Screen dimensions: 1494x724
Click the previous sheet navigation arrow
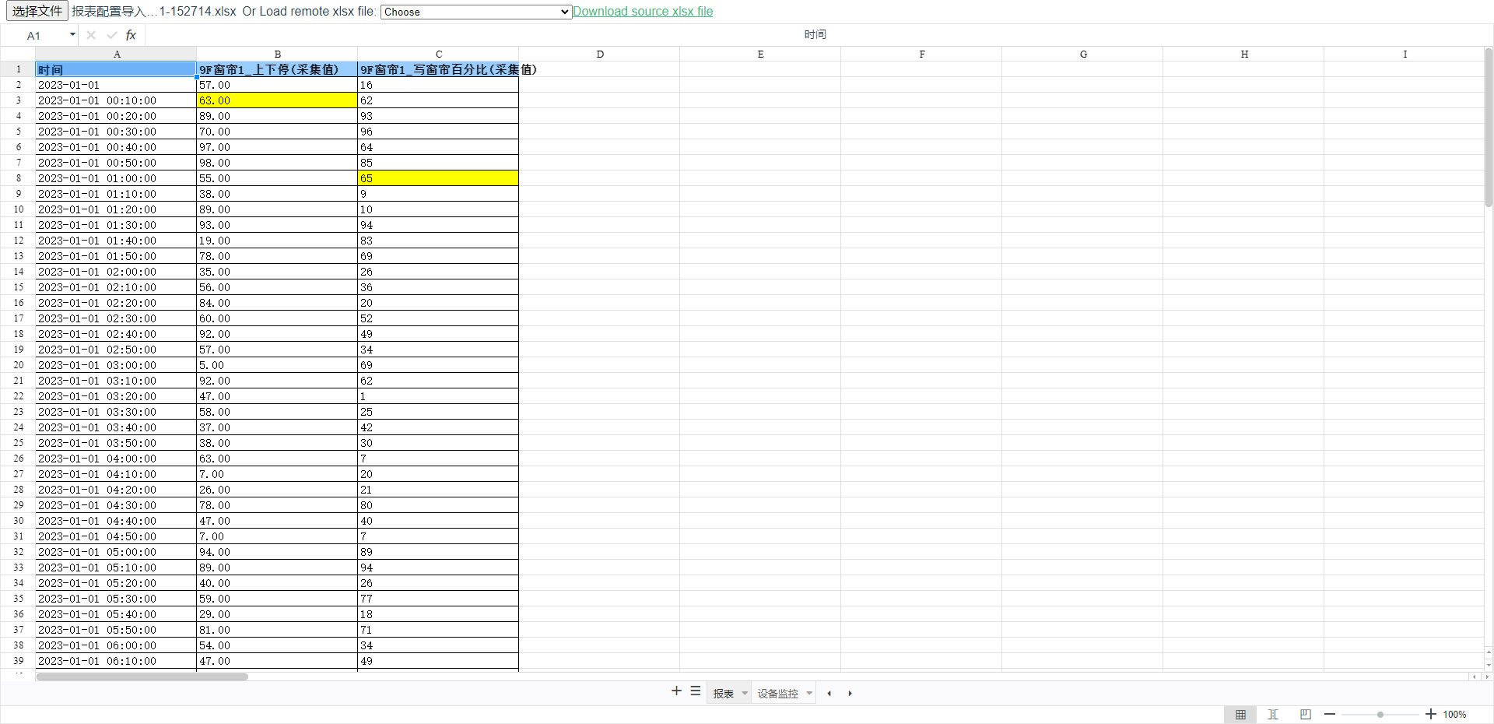click(x=829, y=693)
